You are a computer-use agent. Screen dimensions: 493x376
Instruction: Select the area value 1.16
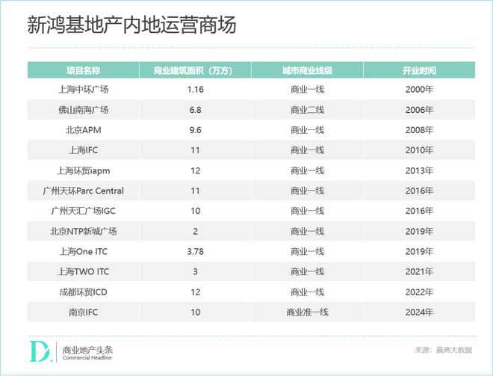(x=195, y=90)
